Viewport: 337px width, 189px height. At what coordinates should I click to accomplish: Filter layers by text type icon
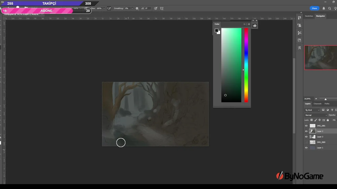332,110
